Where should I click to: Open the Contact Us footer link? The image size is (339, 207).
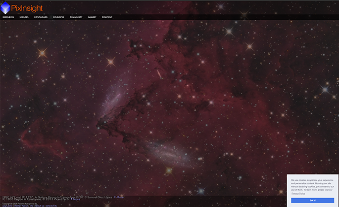51,206
